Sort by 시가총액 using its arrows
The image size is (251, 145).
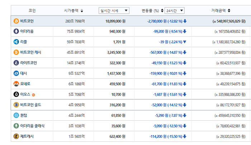(x=82, y=11)
